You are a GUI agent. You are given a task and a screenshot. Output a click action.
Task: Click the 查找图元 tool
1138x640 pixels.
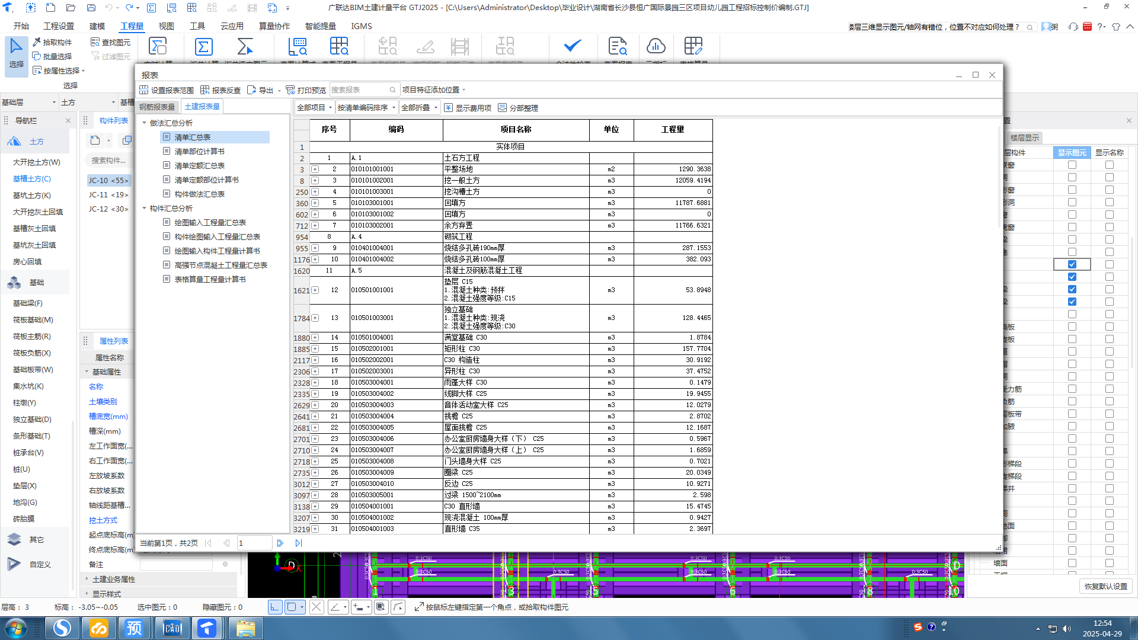click(x=111, y=42)
